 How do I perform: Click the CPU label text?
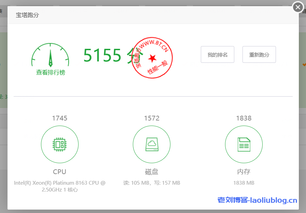click(x=60, y=172)
